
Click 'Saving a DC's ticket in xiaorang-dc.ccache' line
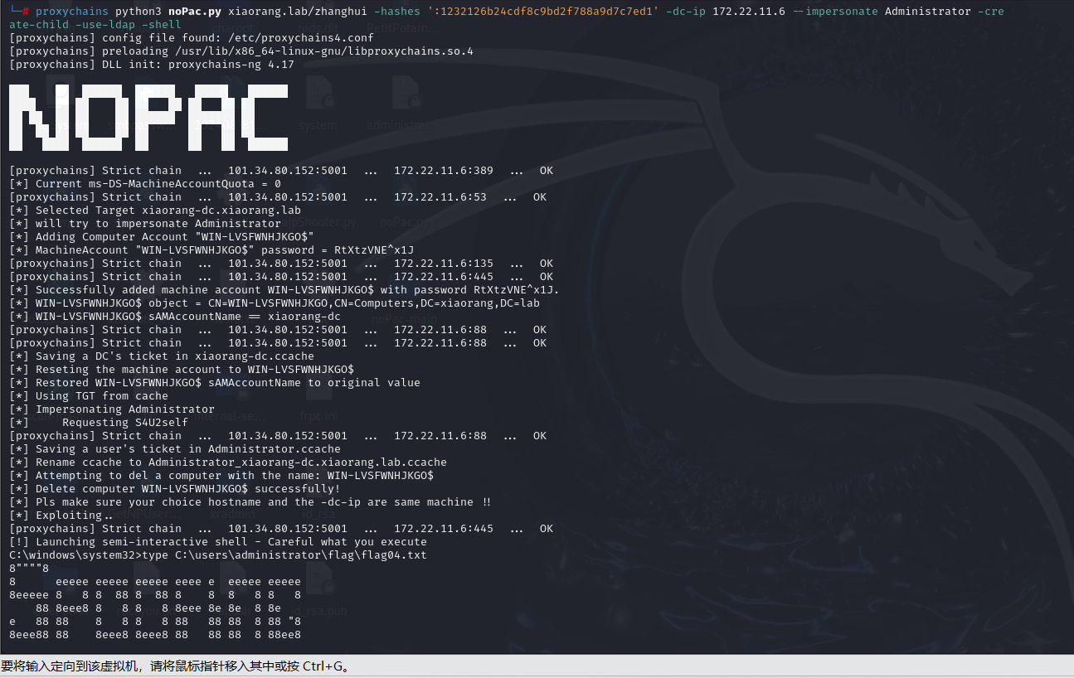click(x=162, y=356)
